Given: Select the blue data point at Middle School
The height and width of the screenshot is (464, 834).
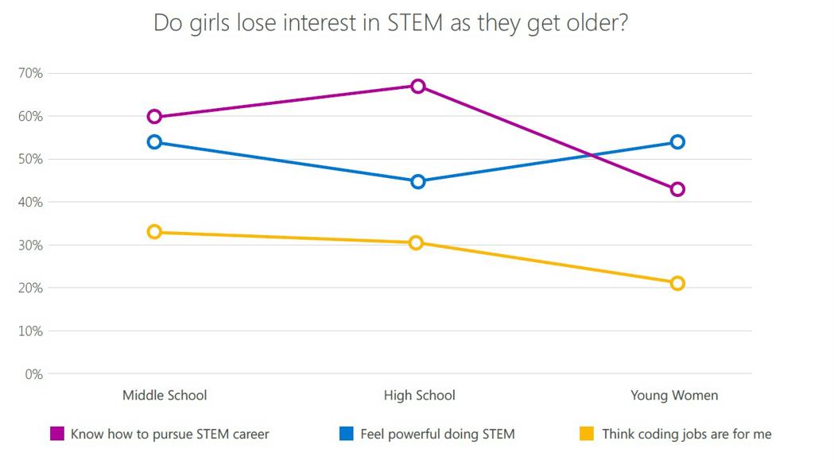Looking at the screenshot, I should pos(155,142).
